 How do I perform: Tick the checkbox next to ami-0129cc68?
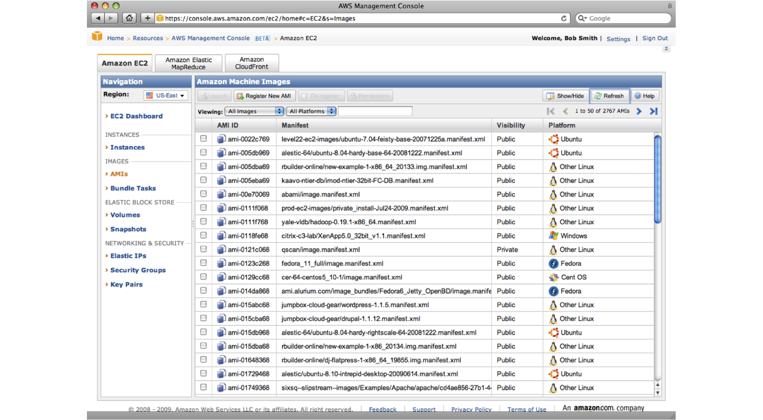point(204,277)
